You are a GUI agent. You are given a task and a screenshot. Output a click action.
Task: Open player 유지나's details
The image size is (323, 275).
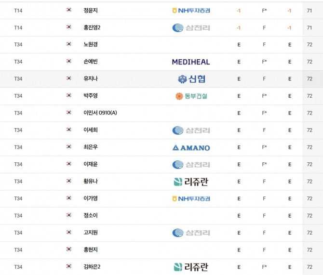tap(90, 79)
